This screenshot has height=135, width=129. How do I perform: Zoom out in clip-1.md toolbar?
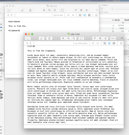tap(74, 38)
